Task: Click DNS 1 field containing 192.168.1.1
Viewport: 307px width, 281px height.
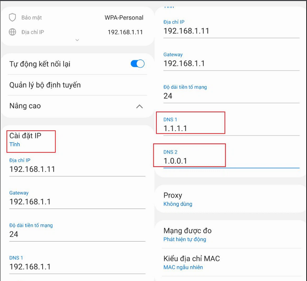Action: point(77,266)
